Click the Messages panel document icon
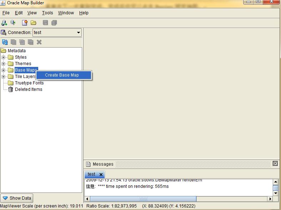281x210 pixels. point(88,164)
